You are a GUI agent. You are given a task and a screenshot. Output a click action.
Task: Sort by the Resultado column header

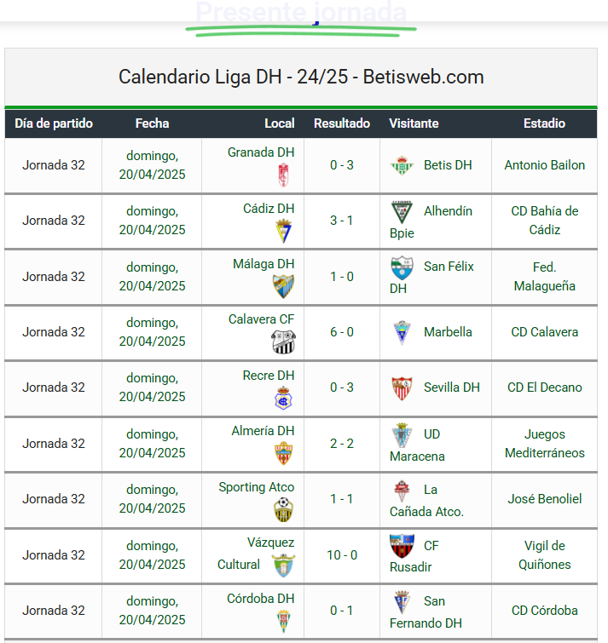(x=342, y=123)
